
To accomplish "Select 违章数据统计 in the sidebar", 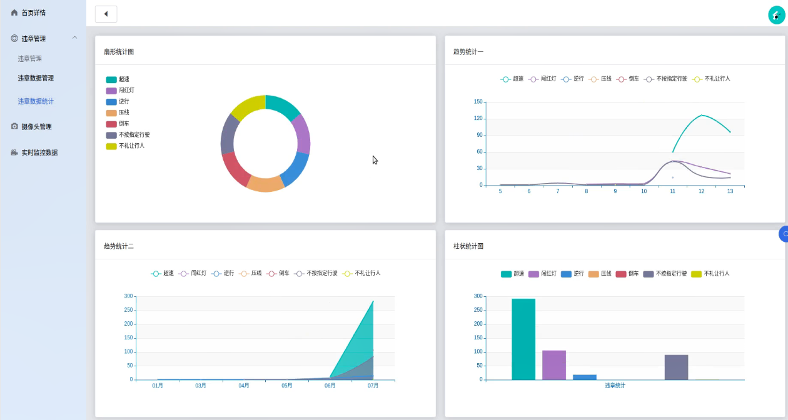I will pyautogui.click(x=36, y=101).
